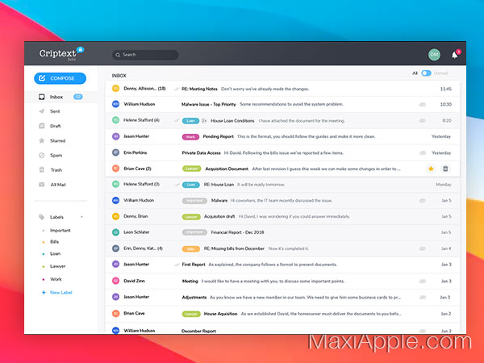The image size is (484, 363).
Task: Expand the Labels dropdown arrow
Action: [x=81, y=217]
